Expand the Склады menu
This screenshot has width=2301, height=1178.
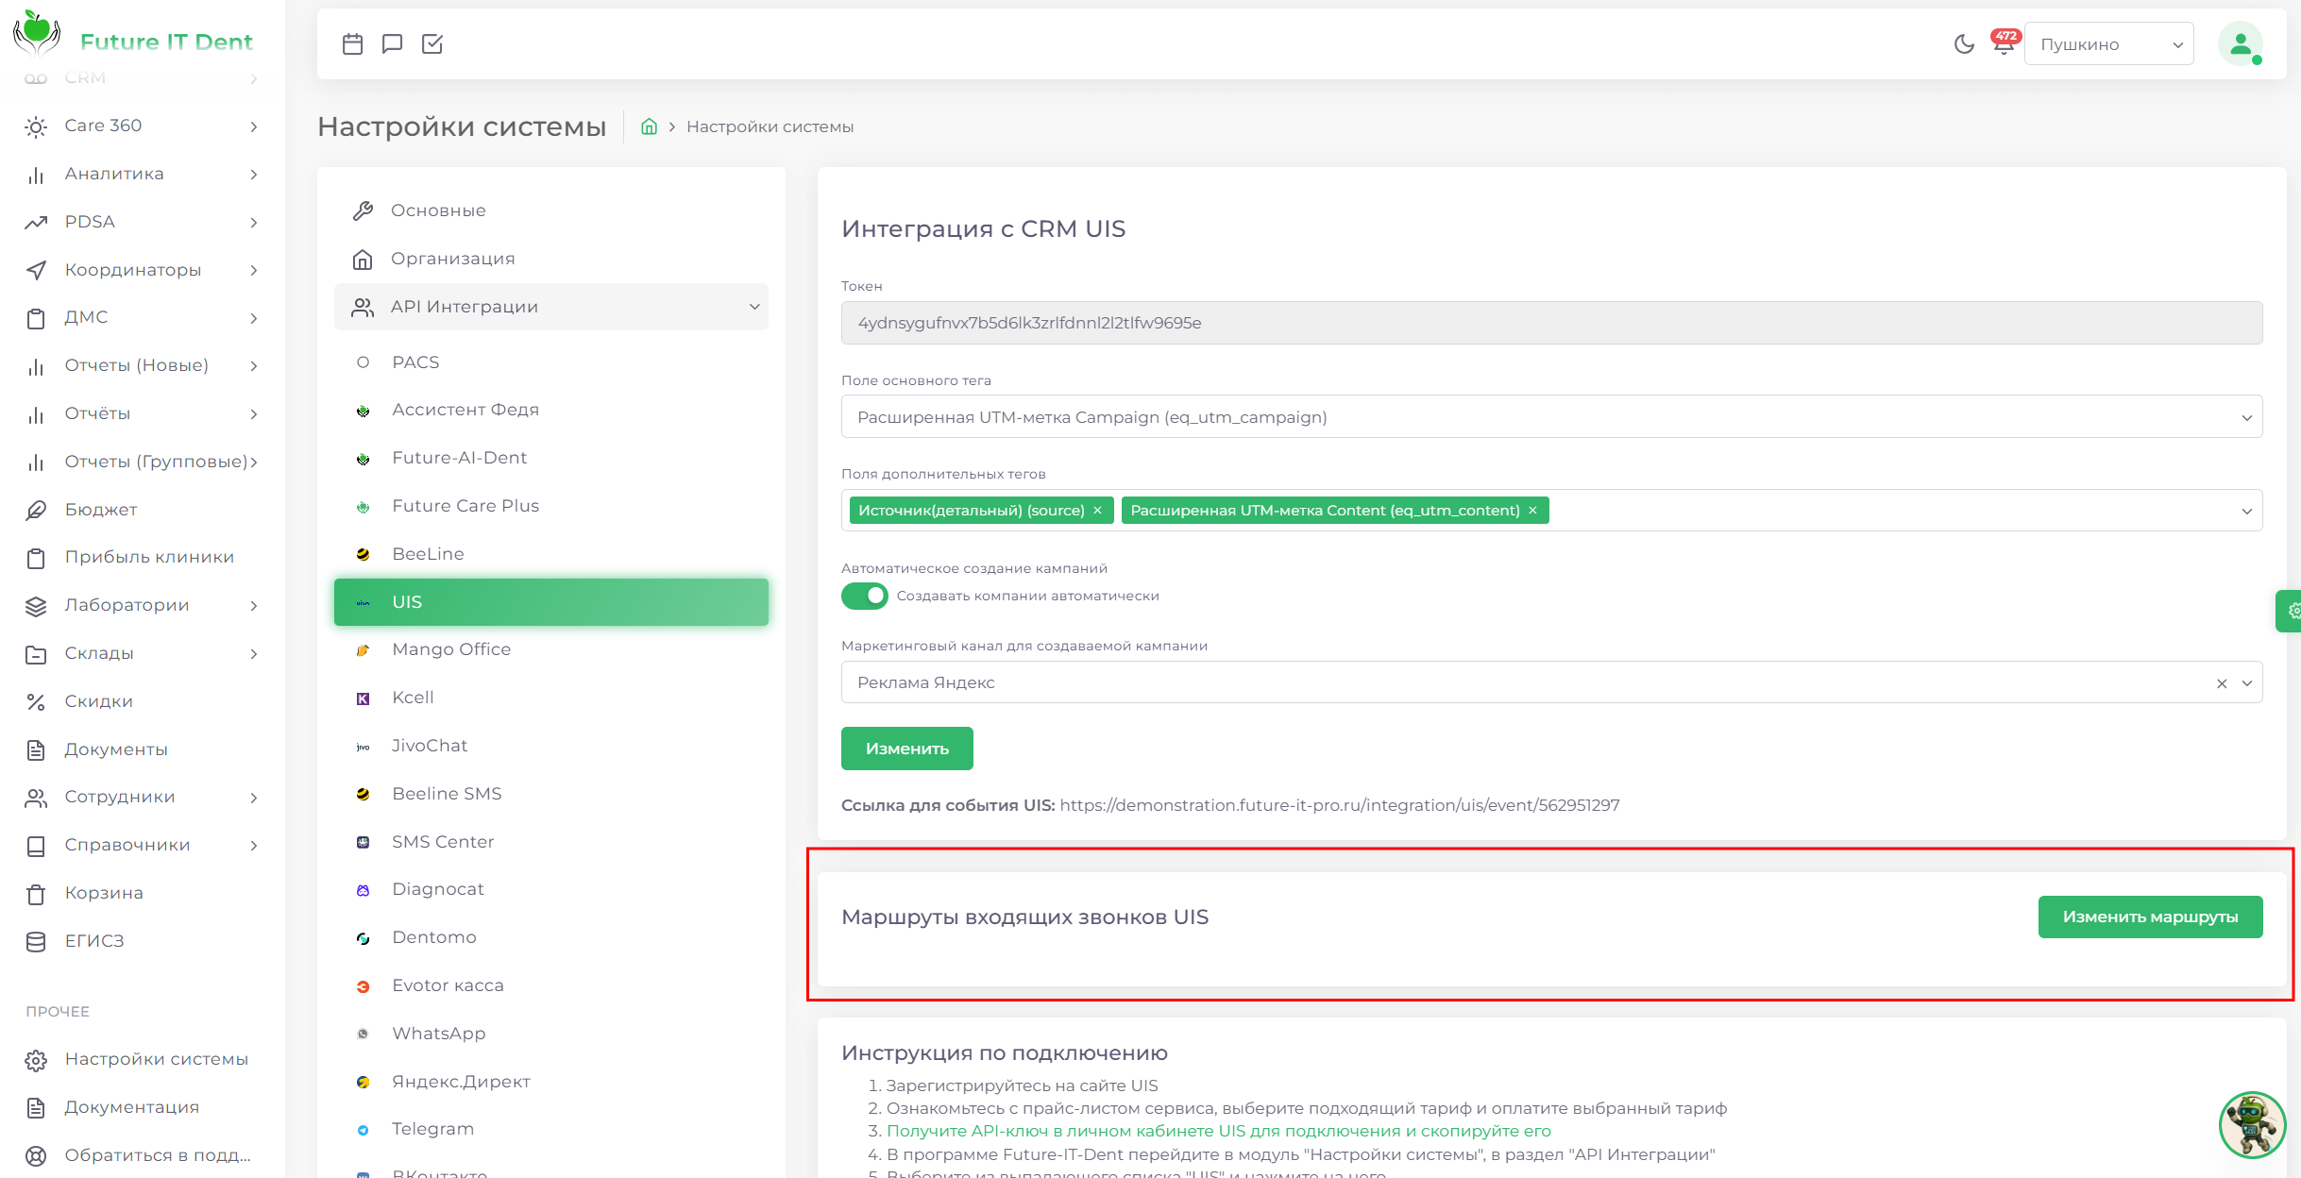pos(142,653)
